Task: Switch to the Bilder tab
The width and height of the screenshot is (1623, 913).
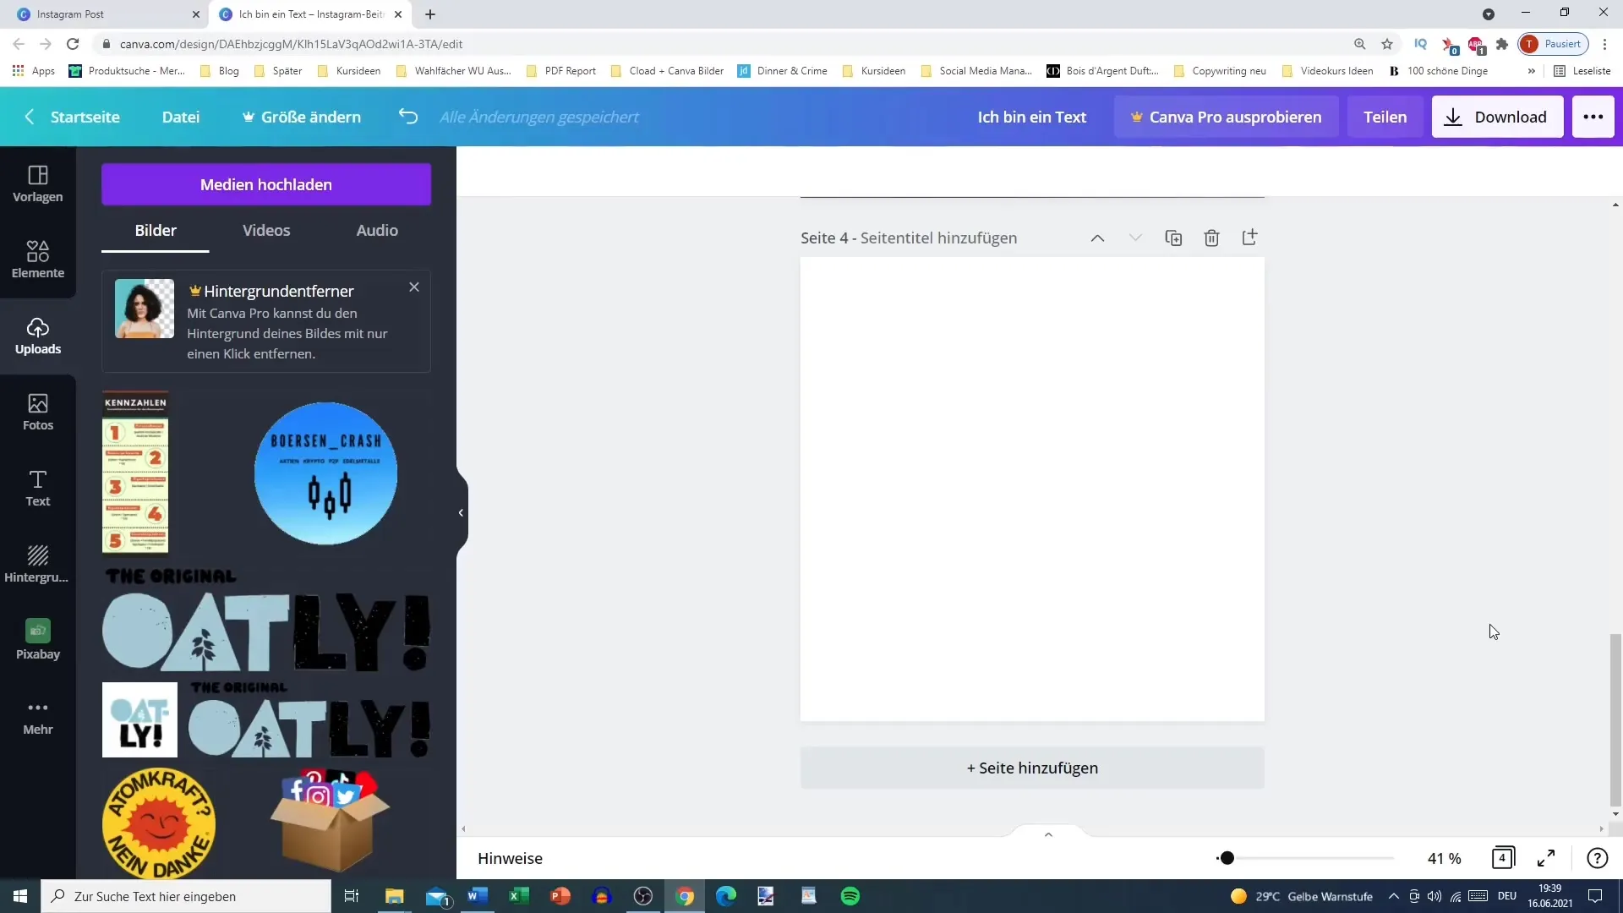Action: point(156,230)
